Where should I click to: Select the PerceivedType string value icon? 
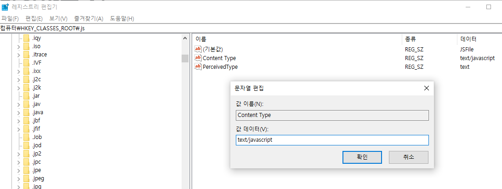tap(198, 67)
